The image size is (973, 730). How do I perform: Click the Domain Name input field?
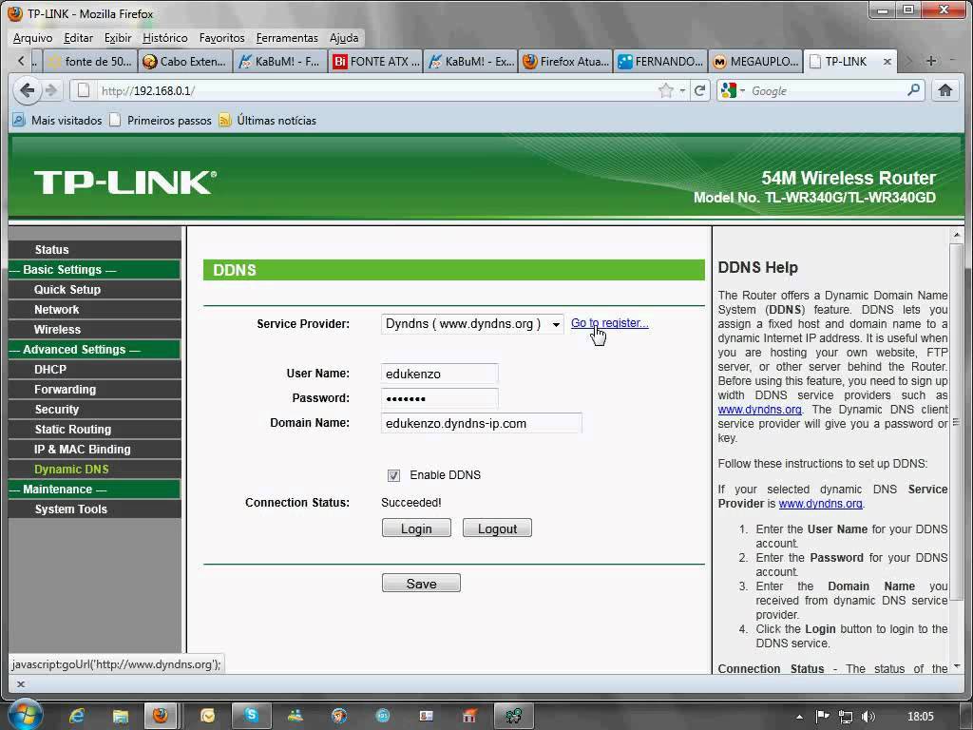(x=482, y=423)
